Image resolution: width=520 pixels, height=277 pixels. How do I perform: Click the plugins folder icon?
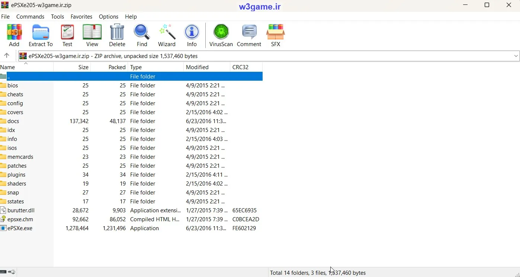point(3,174)
